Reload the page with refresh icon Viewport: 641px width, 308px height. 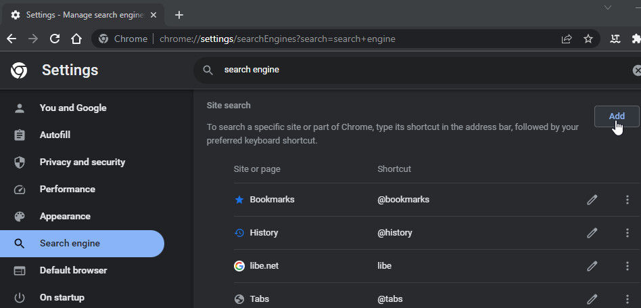pyautogui.click(x=55, y=39)
